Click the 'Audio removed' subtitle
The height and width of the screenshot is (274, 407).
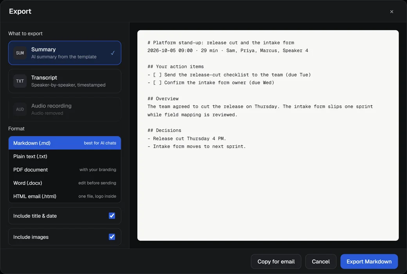[x=47, y=113]
